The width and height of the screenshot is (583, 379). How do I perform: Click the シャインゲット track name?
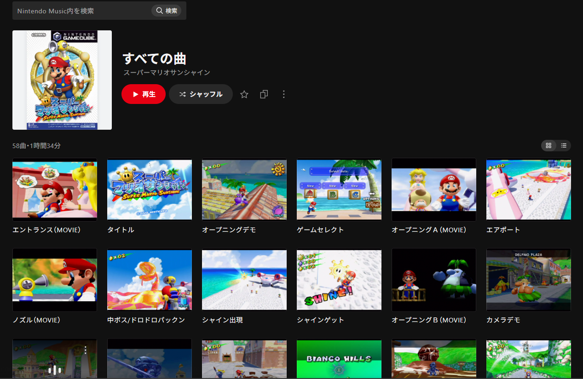[x=320, y=320]
